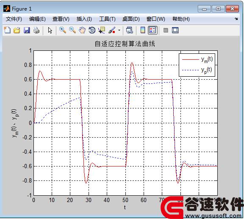Open a file with the folder icon

[17, 30]
